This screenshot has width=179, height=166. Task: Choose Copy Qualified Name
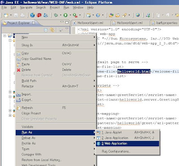[56, 59]
